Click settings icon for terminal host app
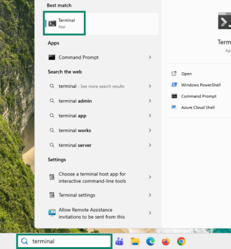This screenshot has height=249, width=231. coord(52,177)
